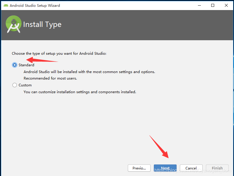The height and width of the screenshot is (176, 234).
Task: Click 'You can customize installation settings' description
Action: click(80, 92)
